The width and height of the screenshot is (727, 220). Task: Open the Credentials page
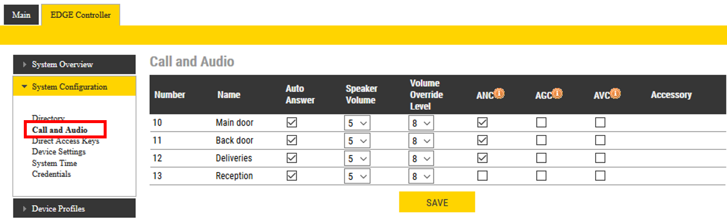tap(51, 174)
